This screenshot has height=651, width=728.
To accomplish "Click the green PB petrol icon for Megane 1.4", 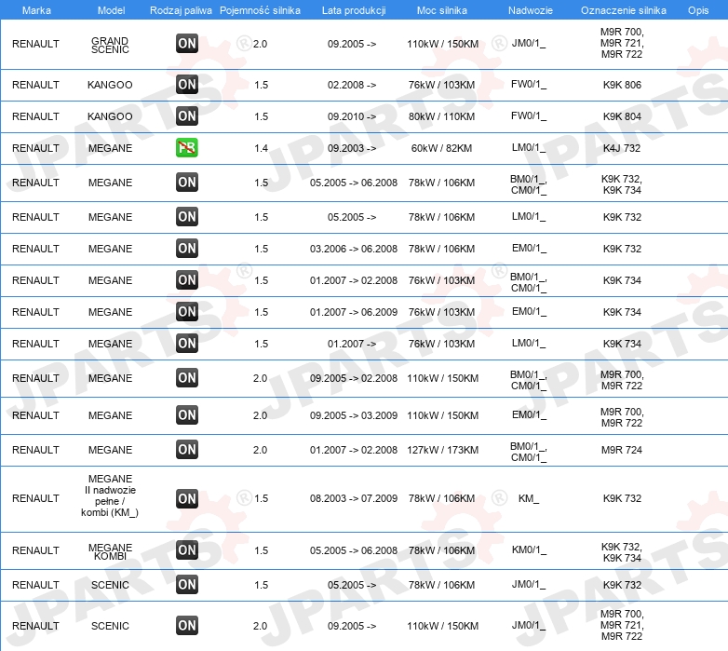I will pos(187,148).
